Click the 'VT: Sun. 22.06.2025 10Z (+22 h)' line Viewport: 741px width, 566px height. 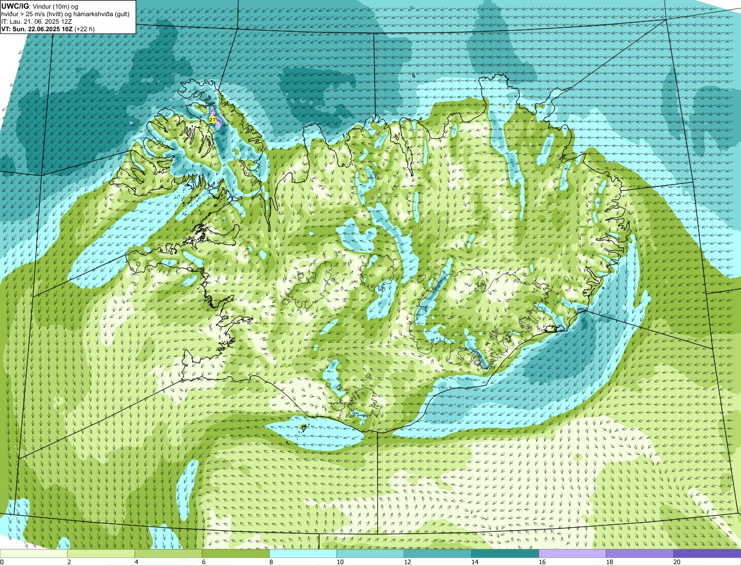point(48,29)
